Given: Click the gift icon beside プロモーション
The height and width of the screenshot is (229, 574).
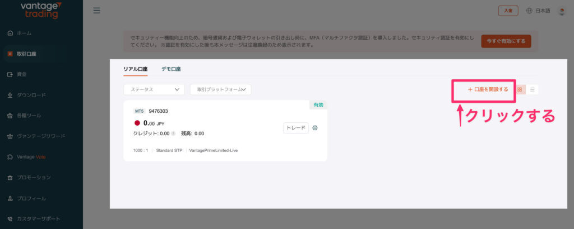Looking at the screenshot, I should coord(10,178).
